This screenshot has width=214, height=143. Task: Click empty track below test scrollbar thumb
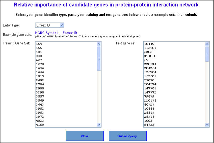[x=207, y=92]
